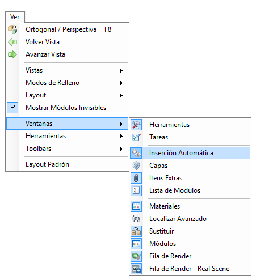The height and width of the screenshot is (280, 273).
Task: Select Sustituir from Ventanas submenu
Action: [x=190, y=231]
